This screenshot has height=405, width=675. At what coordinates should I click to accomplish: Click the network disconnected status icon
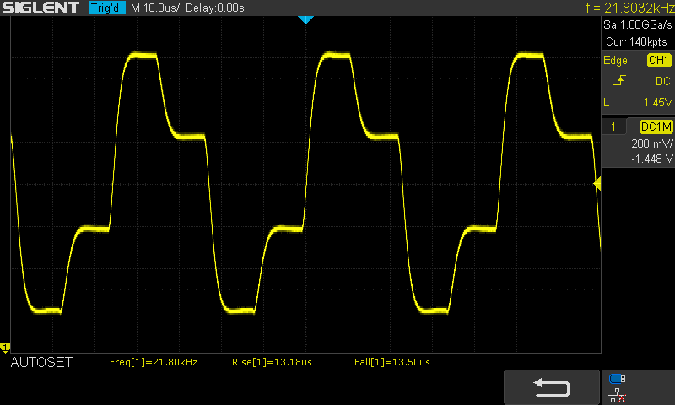(x=618, y=396)
